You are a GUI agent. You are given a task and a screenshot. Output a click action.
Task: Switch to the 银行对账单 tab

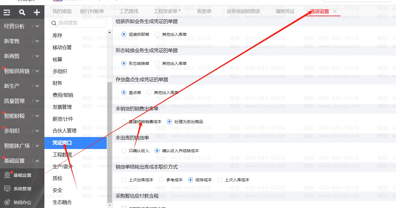click(x=92, y=11)
